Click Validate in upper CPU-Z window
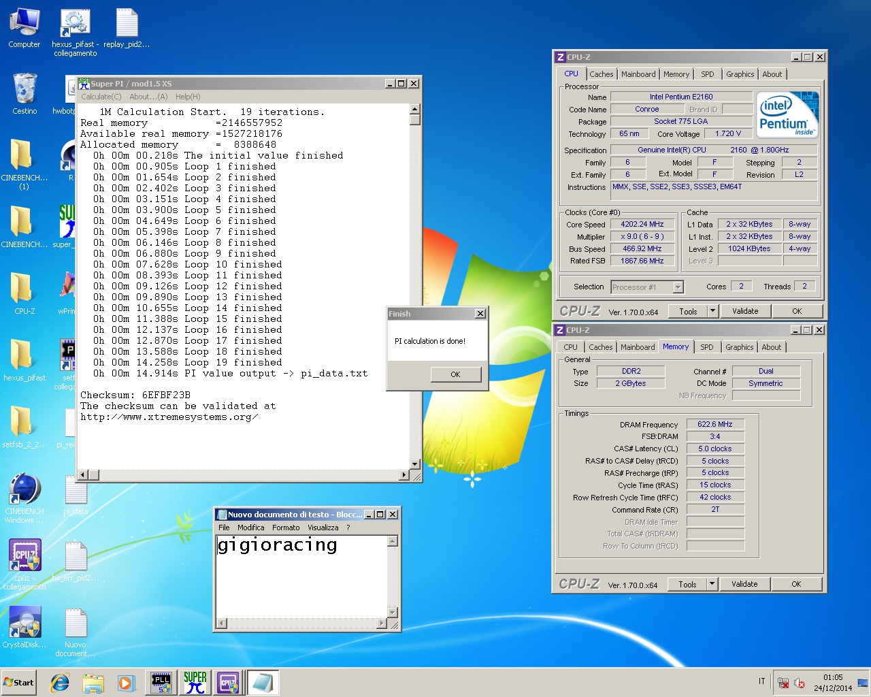 (x=745, y=311)
